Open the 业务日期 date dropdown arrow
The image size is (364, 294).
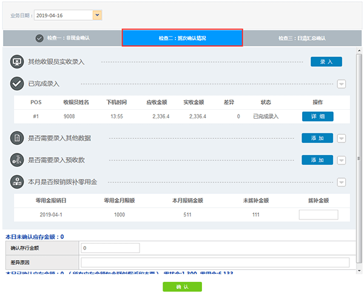pyautogui.click(x=97, y=15)
